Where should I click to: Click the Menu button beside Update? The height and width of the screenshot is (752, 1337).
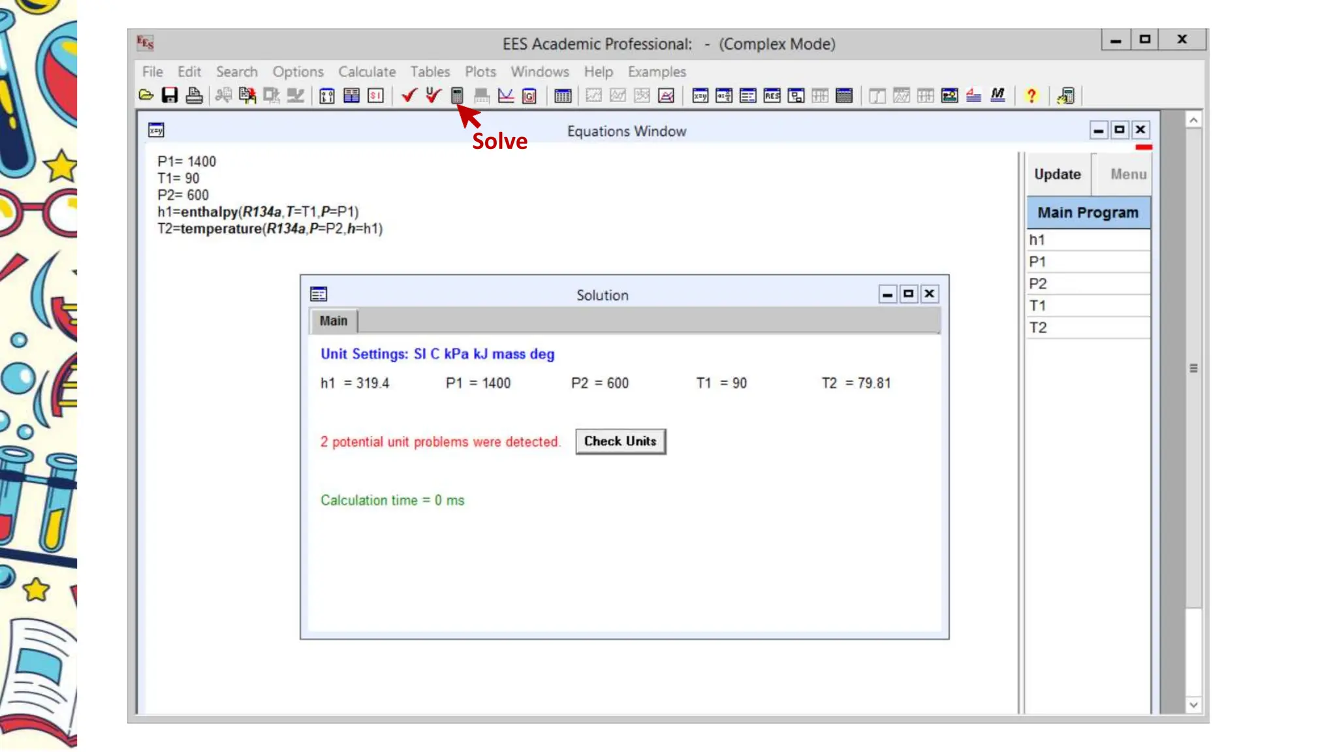tap(1127, 174)
